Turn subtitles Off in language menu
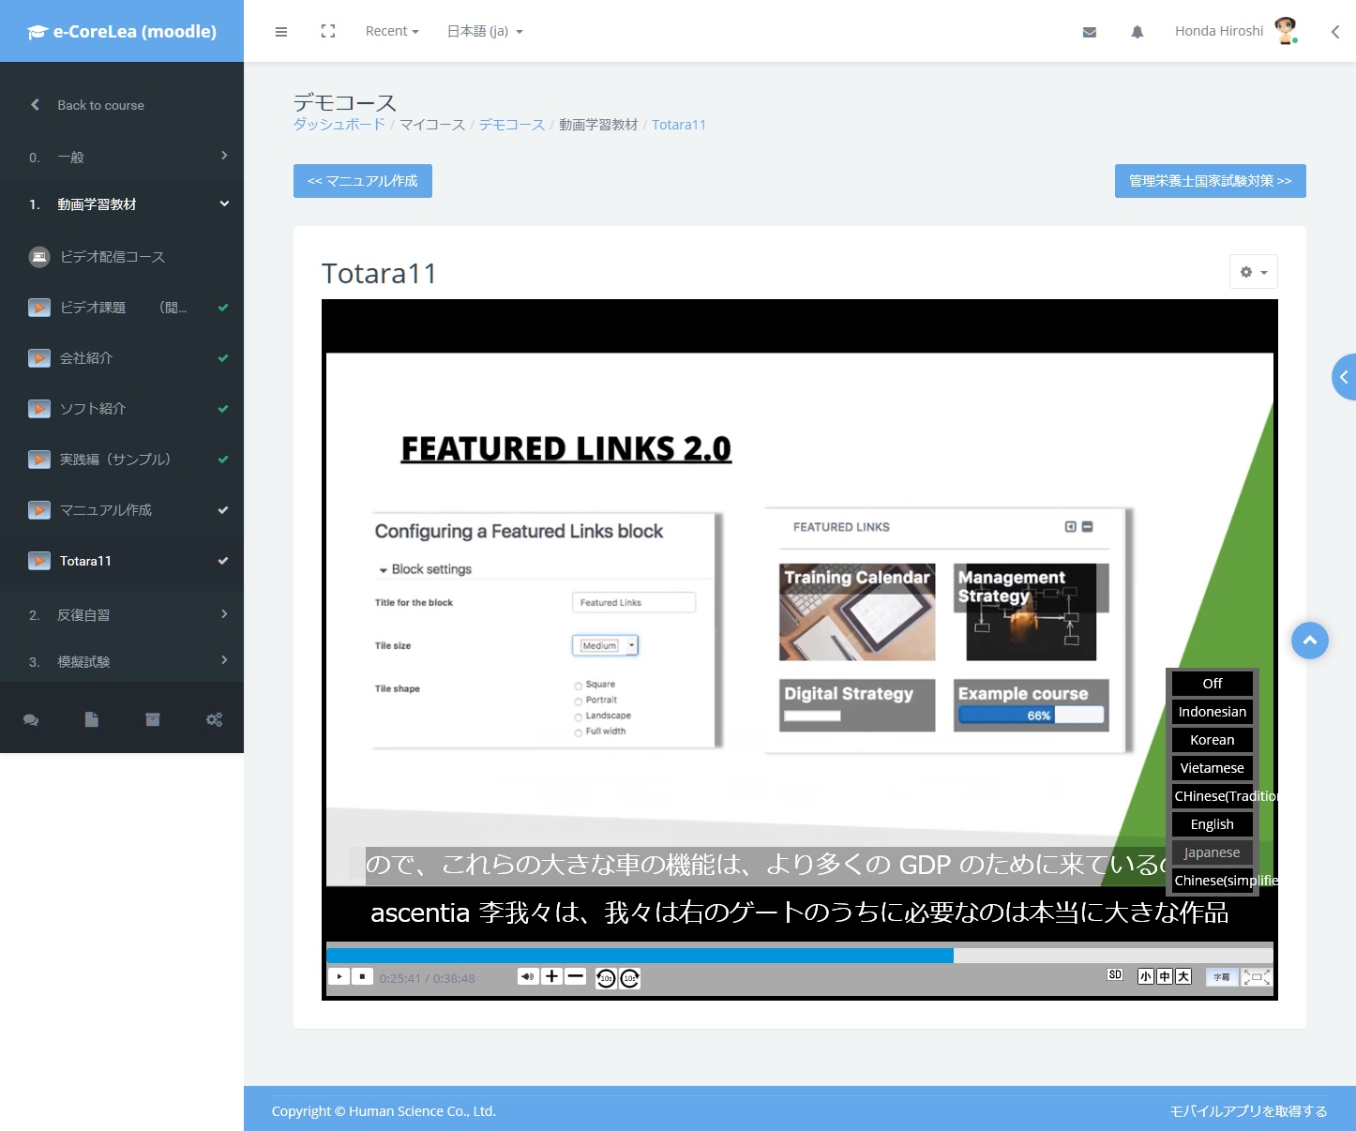The width and height of the screenshot is (1356, 1131). coord(1213,684)
